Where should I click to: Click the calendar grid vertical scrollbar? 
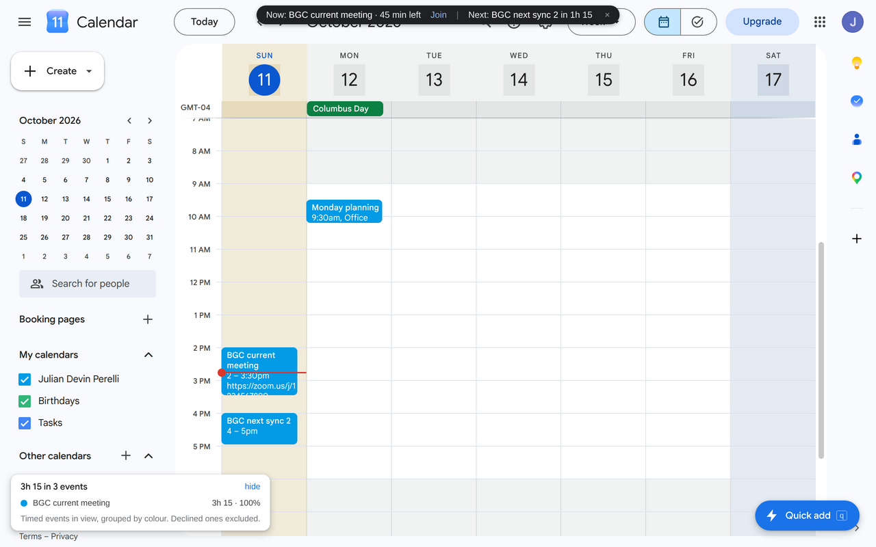point(822,349)
